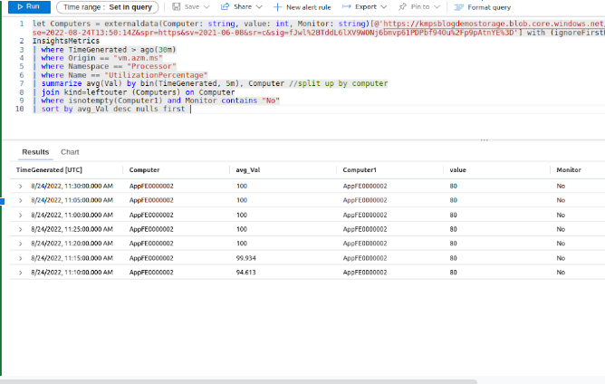Screen dimensions: 605x384
Task: Click the Format query icon
Action: tap(459, 7)
